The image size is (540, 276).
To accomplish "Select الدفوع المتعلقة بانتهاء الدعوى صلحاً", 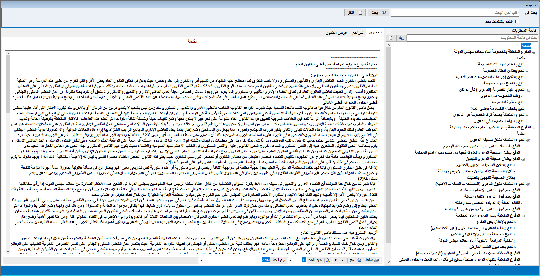I will coord(460,259).
